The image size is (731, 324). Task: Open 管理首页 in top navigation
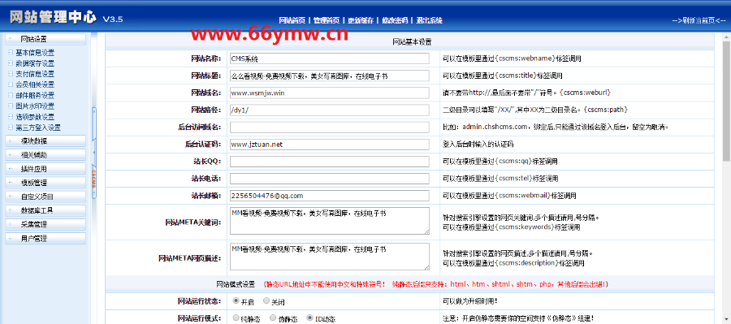(x=326, y=20)
